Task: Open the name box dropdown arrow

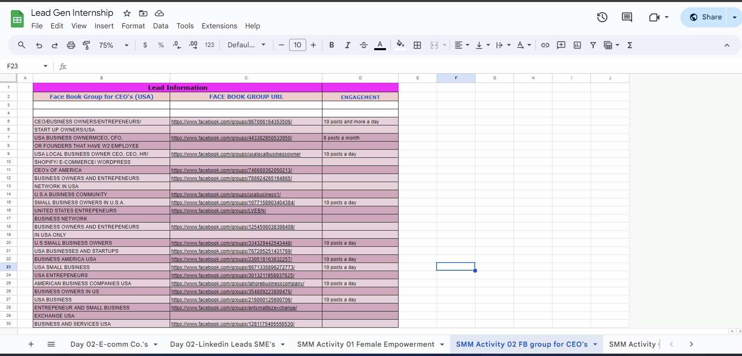Action: click(x=45, y=66)
